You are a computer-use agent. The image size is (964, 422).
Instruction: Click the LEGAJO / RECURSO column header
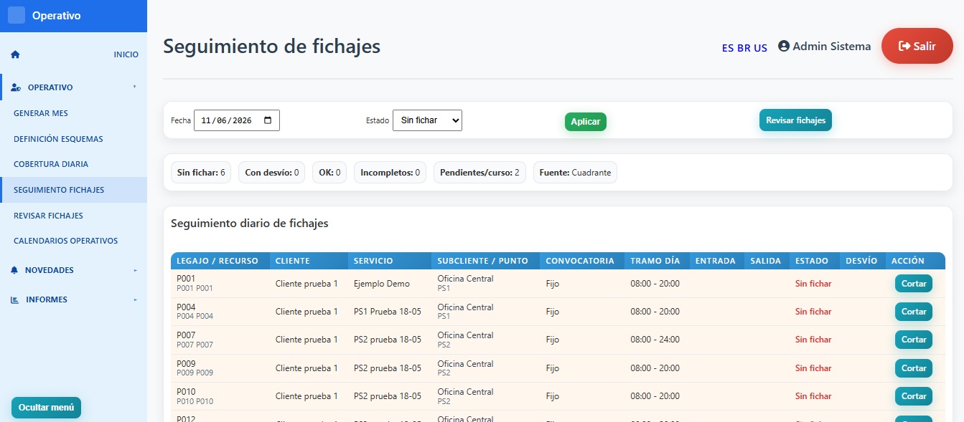pyautogui.click(x=220, y=261)
